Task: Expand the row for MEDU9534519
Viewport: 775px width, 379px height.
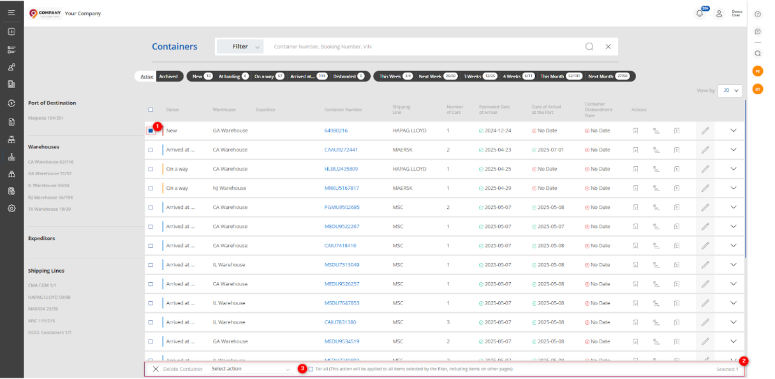Action: [733, 341]
